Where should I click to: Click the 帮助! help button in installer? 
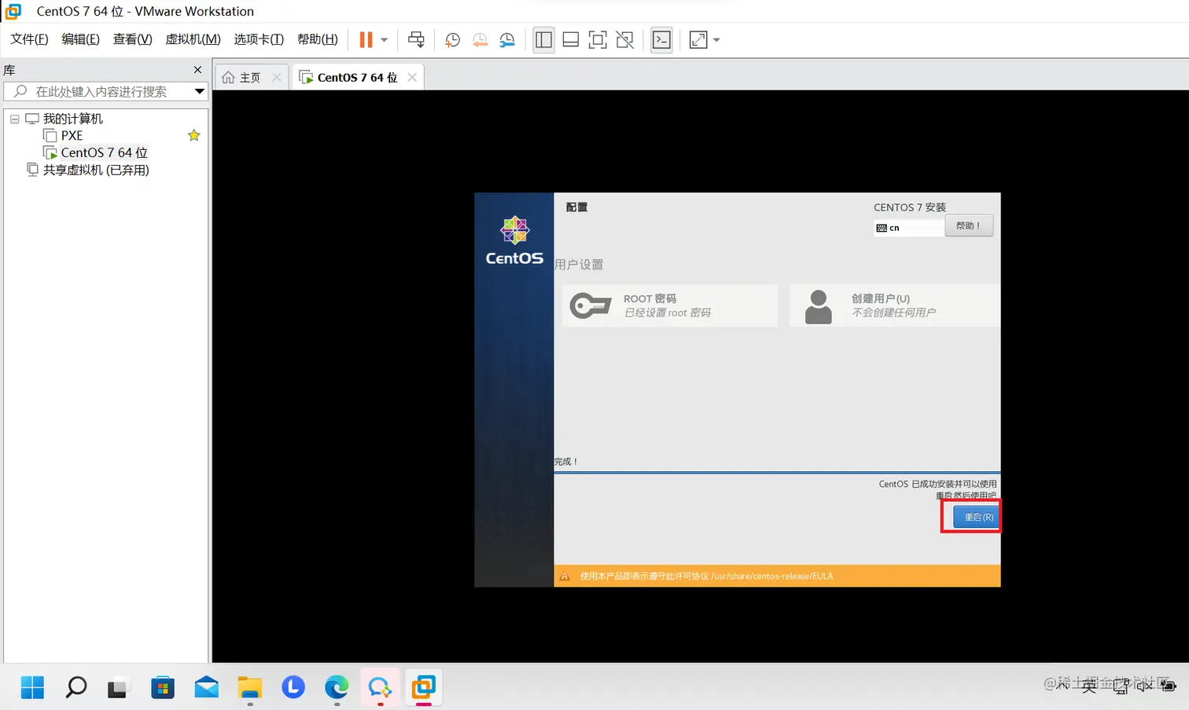(x=968, y=225)
